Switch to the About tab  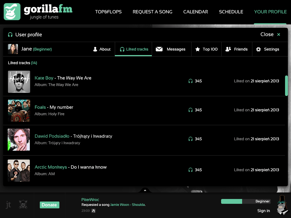point(102,49)
